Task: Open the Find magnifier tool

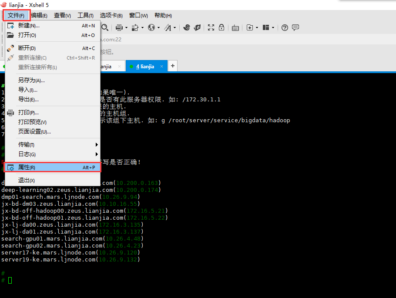Action: pyautogui.click(x=104, y=27)
